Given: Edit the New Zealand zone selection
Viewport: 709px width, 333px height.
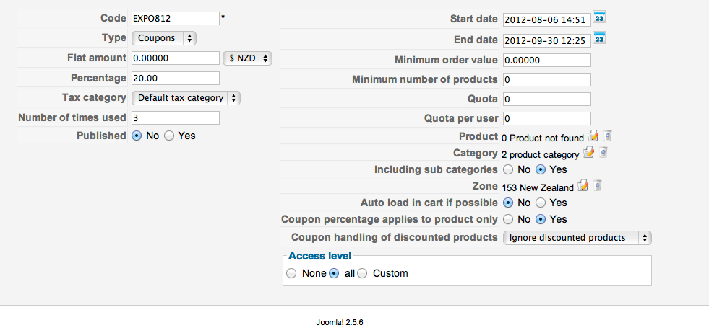Looking at the screenshot, I should tap(583, 186).
